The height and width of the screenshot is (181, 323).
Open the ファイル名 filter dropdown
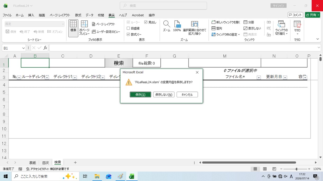(259, 78)
